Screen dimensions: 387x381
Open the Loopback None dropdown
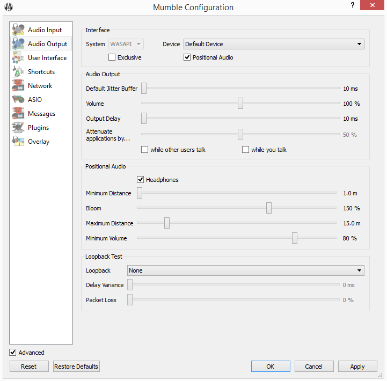[x=246, y=270]
